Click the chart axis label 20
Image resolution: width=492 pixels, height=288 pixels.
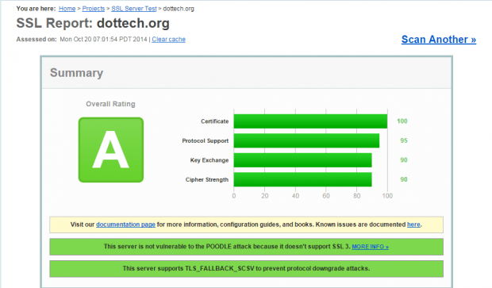tap(265, 196)
